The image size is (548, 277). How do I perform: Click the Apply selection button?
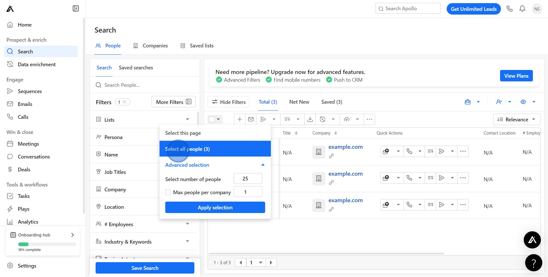215,207
